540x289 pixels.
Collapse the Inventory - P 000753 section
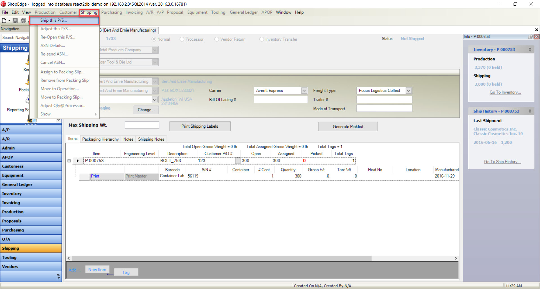pos(530,49)
